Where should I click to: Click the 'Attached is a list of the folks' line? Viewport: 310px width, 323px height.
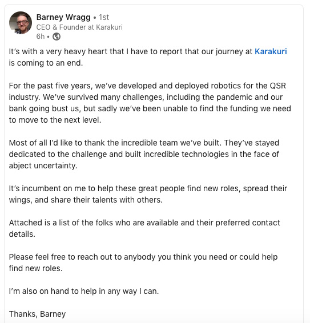[x=144, y=223]
